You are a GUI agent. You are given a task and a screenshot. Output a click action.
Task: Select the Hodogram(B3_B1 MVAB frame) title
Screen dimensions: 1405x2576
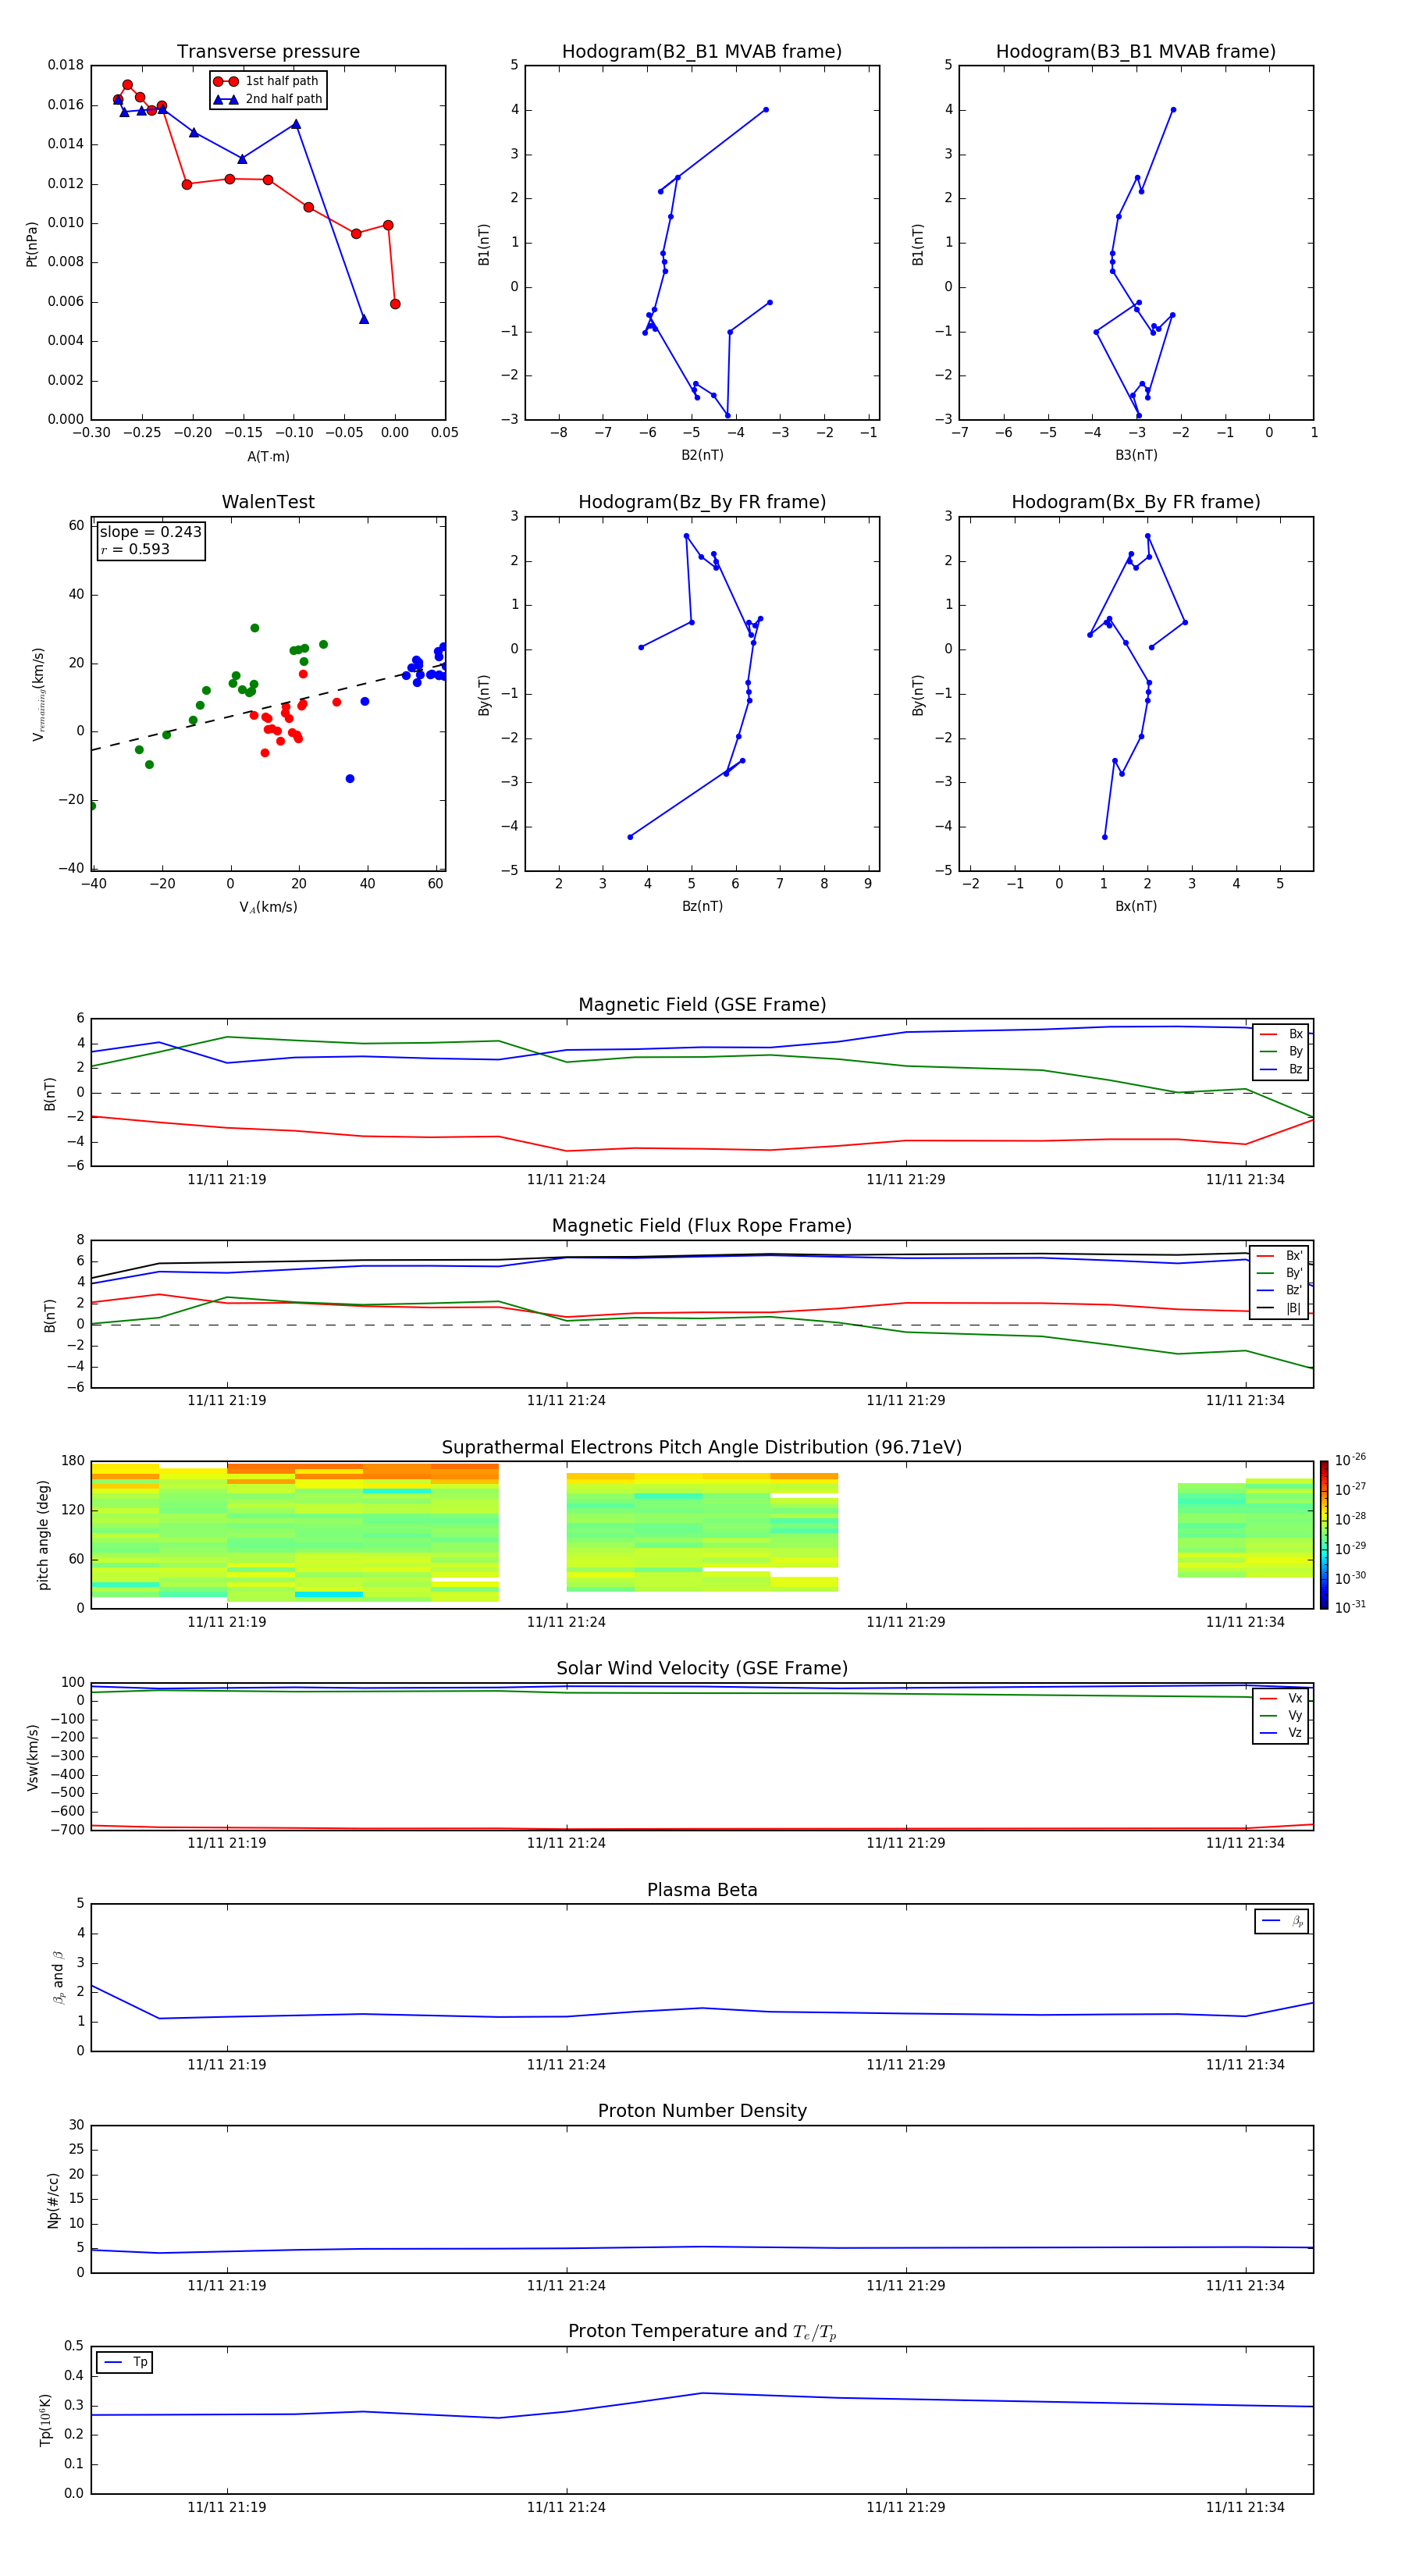pyautogui.click(x=1136, y=52)
